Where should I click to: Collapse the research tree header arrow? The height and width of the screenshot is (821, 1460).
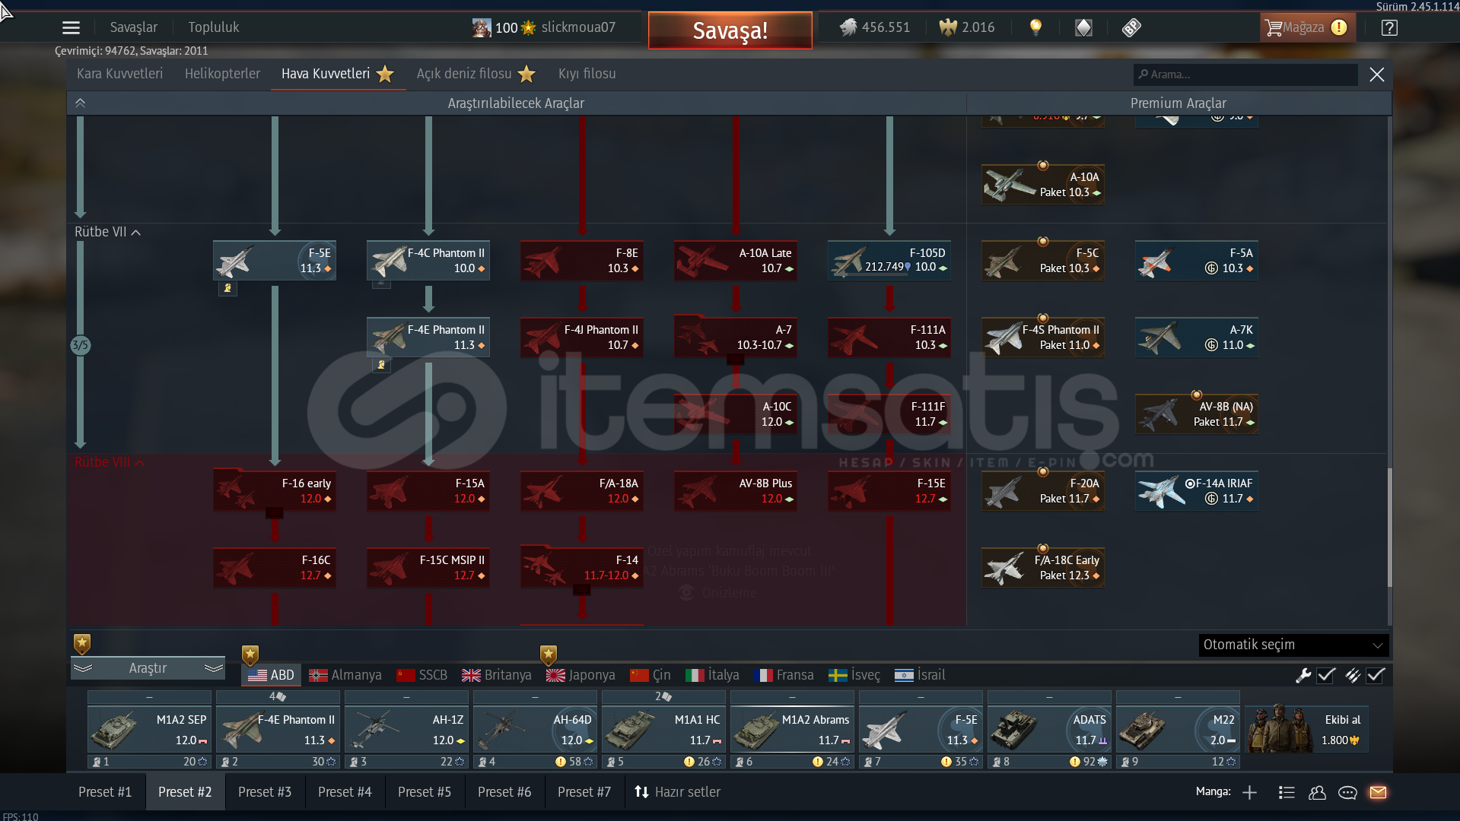coord(80,103)
